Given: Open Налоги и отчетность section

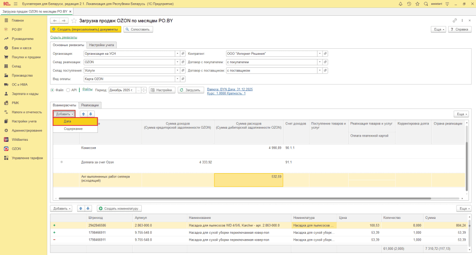Looking at the screenshot, I should [x=26, y=112].
